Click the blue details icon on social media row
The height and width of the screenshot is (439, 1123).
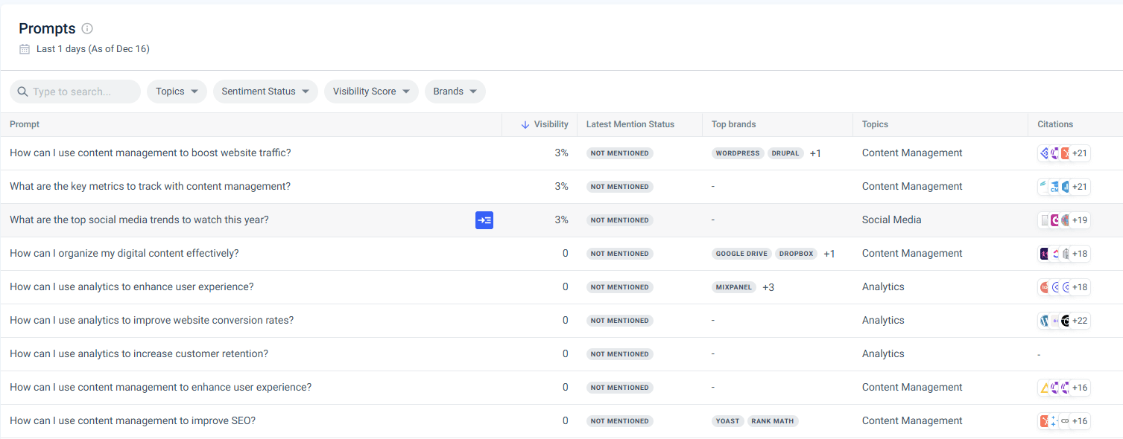pyautogui.click(x=484, y=220)
